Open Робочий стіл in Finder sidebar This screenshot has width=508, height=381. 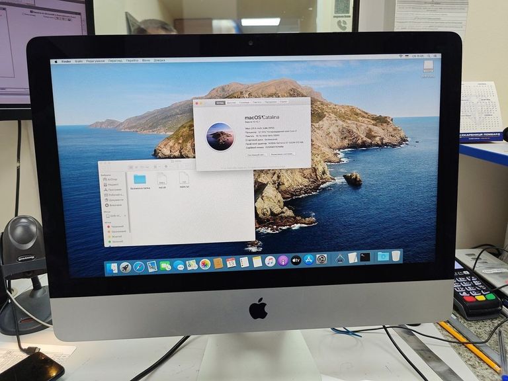114,194
